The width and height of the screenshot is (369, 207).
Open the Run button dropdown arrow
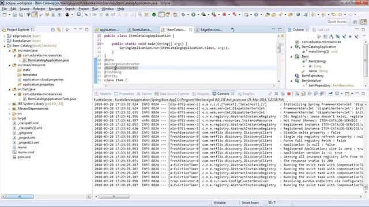coord(198,14)
